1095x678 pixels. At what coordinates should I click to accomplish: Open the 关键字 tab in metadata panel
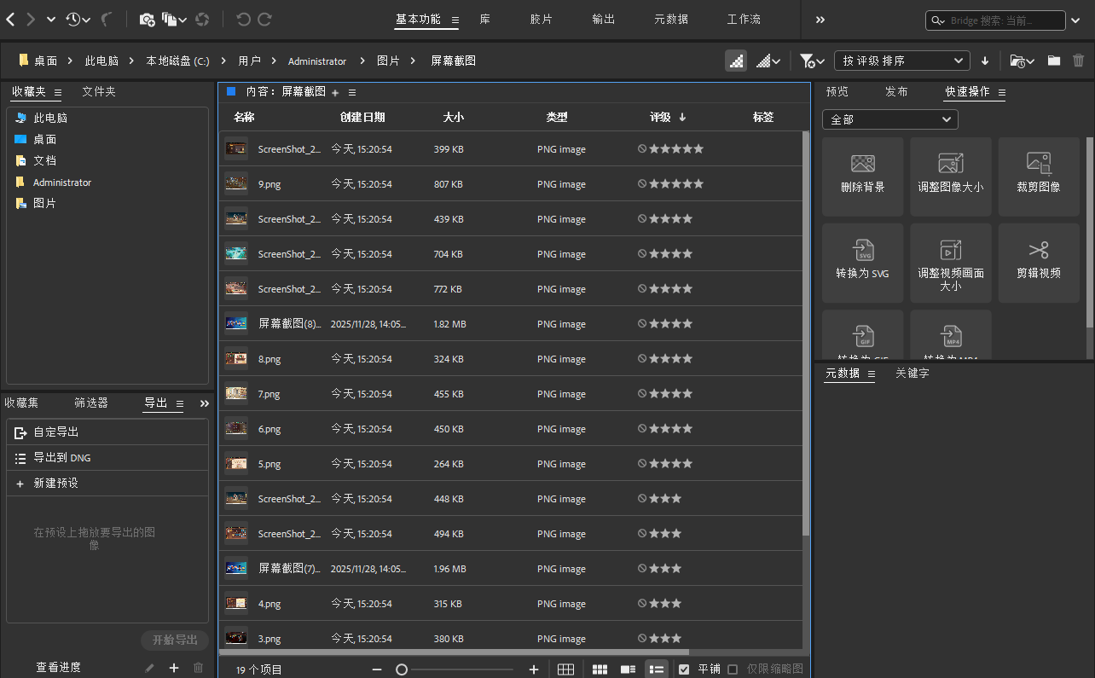point(912,373)
